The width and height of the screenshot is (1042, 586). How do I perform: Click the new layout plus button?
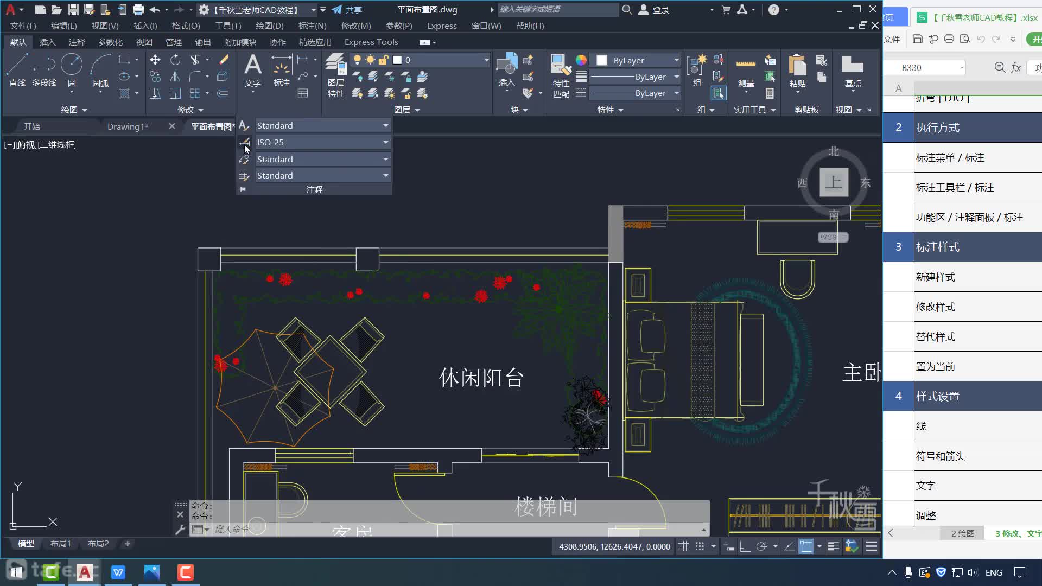[128, 543]
